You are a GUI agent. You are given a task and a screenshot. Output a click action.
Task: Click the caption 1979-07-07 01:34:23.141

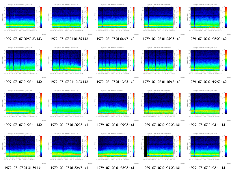tap(162, 168)
